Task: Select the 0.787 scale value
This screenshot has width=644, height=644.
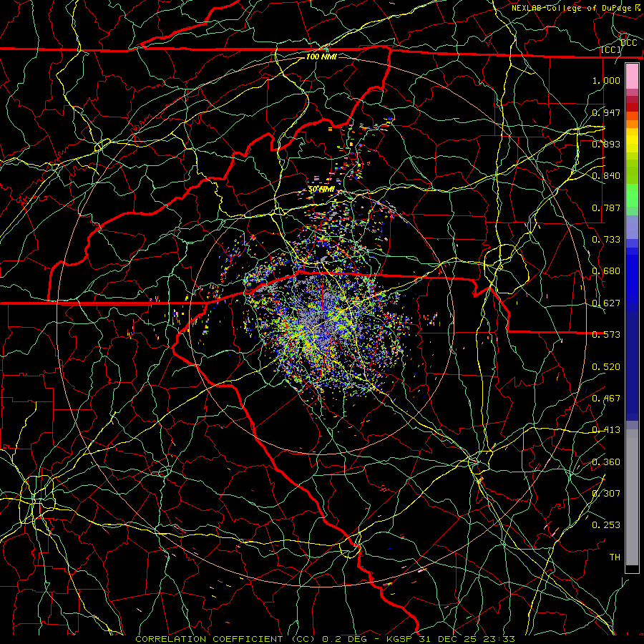Action: [x=606, y=208]
